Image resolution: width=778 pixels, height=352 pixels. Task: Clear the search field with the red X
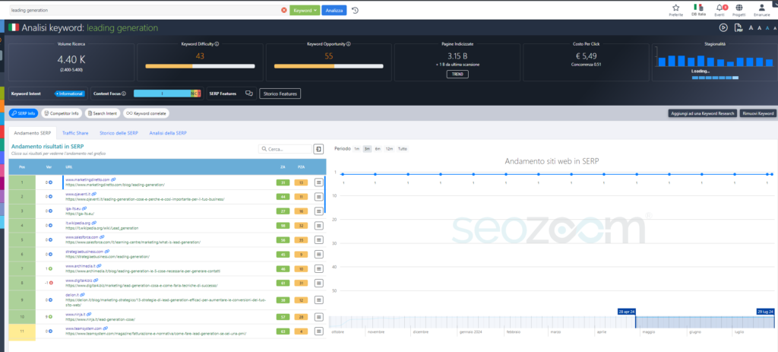(284, 10)
